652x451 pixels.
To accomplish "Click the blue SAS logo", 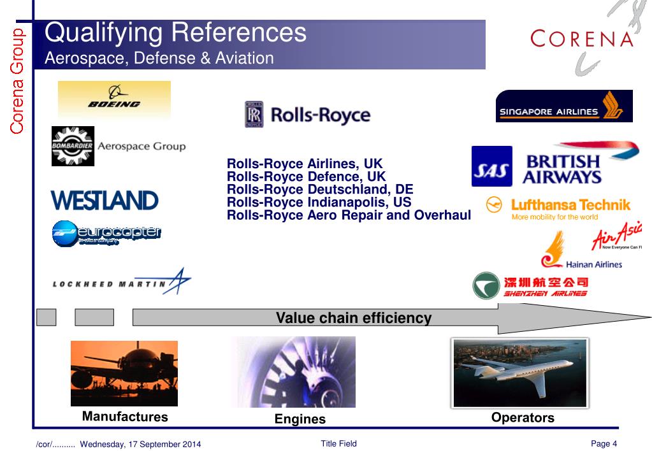I will (x=492, y=166).
